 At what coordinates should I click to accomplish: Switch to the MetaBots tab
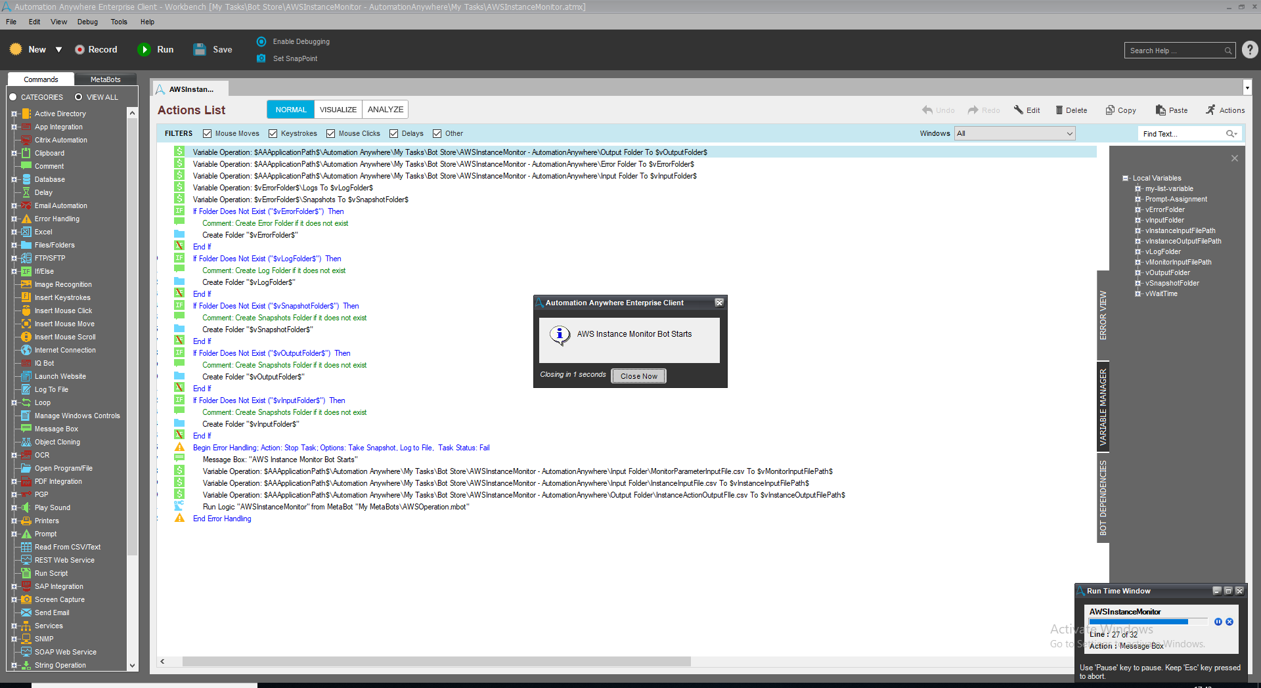105,79
